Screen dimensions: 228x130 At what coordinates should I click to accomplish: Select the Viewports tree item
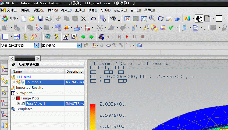(x=24, y=93)
